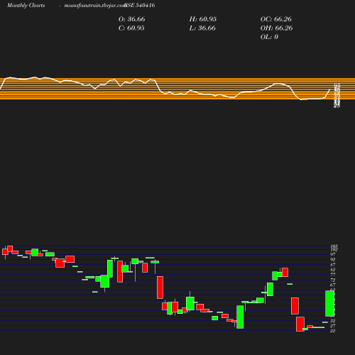Click the high value "H: 60.95"
Viewport: 355px width, 355px height.
(203, 19)
